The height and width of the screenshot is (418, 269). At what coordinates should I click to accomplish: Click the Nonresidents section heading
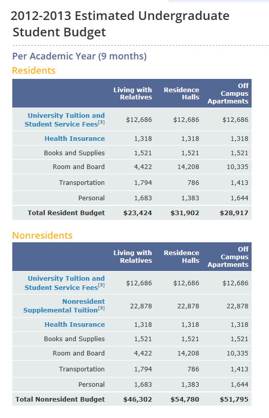click(x=43, y=236)
